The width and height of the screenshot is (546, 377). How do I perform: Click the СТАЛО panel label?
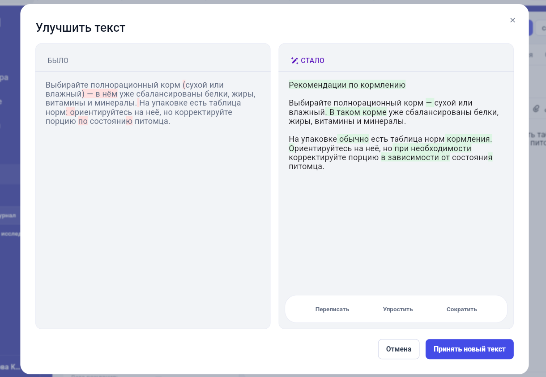point(312,60)
